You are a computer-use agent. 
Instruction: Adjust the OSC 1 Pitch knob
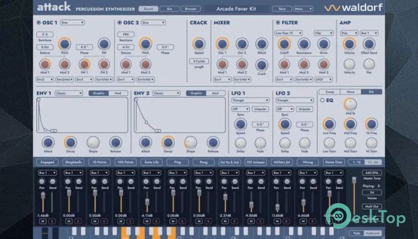point(64,44)
